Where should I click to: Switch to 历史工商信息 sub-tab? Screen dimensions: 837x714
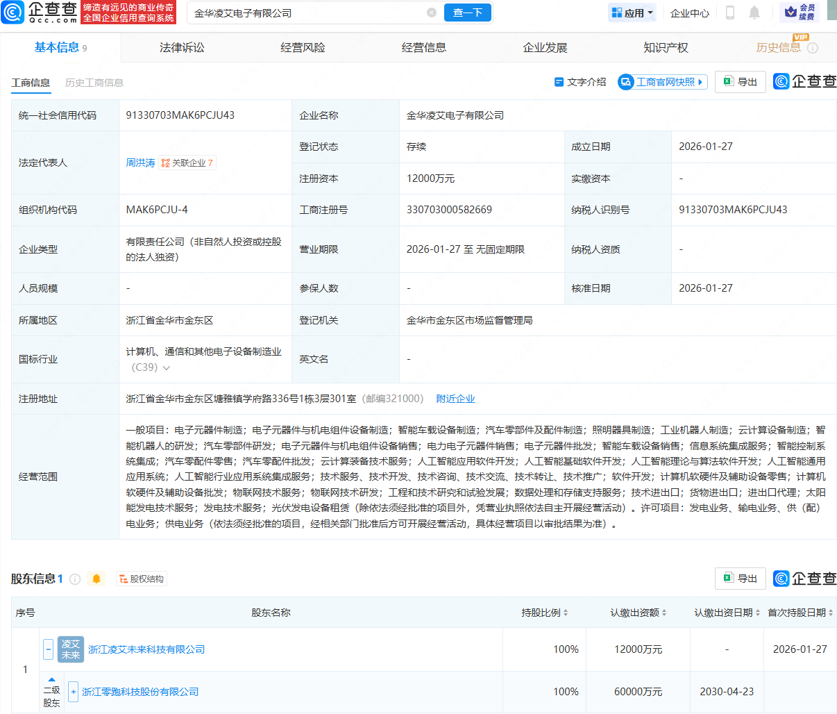click(x=94, y=83)
